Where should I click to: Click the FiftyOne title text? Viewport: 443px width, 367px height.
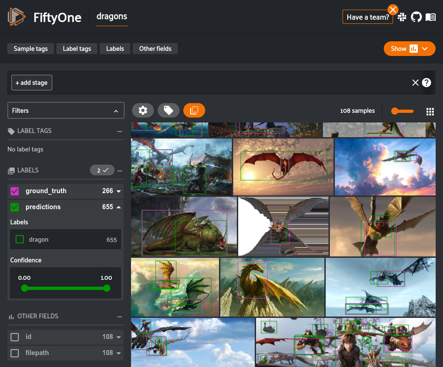click(x=57, y=17)
